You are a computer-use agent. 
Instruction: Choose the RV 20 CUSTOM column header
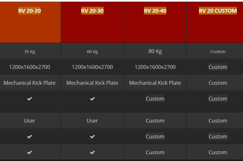218,11
